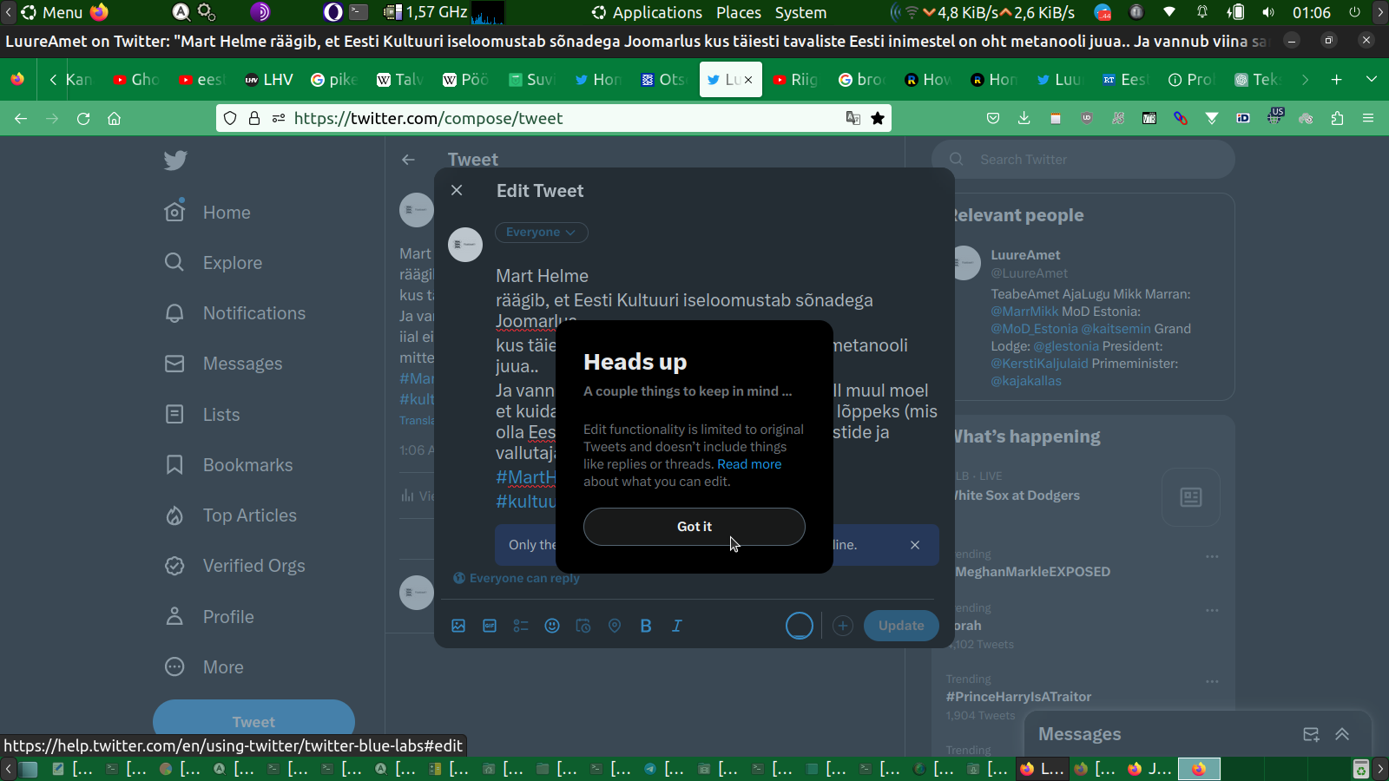Close the Edit Tweet dialog

click(457, 190)
